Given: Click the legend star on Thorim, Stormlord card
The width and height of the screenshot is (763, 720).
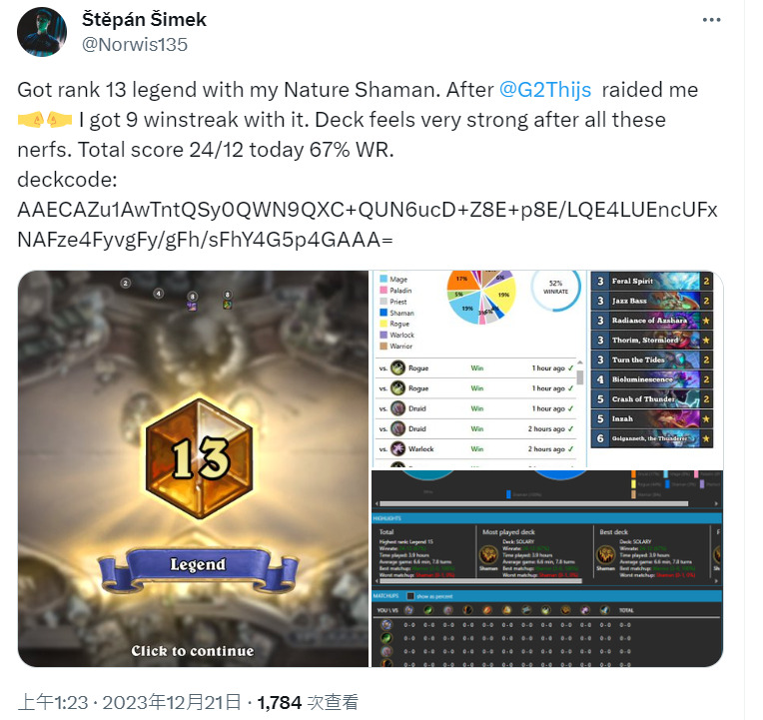Looking at the screenshot, I should [706, 341].
